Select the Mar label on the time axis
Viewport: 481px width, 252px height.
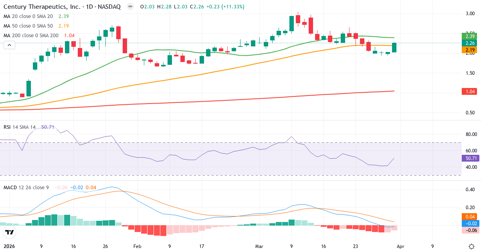[259, 247]
